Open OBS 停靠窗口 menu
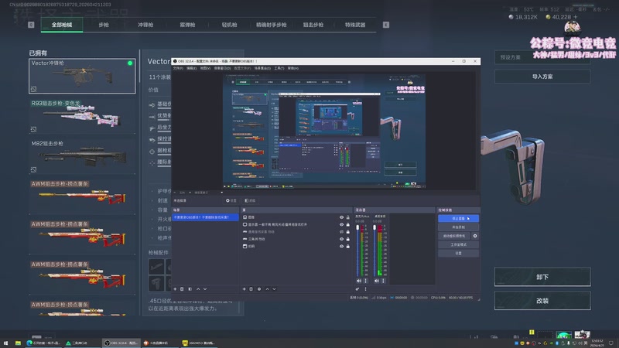The width and height of the screenshot is (619, 348). [222, 68]
